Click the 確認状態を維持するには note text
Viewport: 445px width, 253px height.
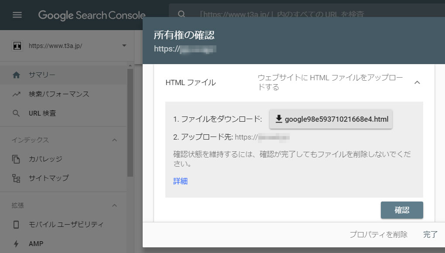pos(292,159)
